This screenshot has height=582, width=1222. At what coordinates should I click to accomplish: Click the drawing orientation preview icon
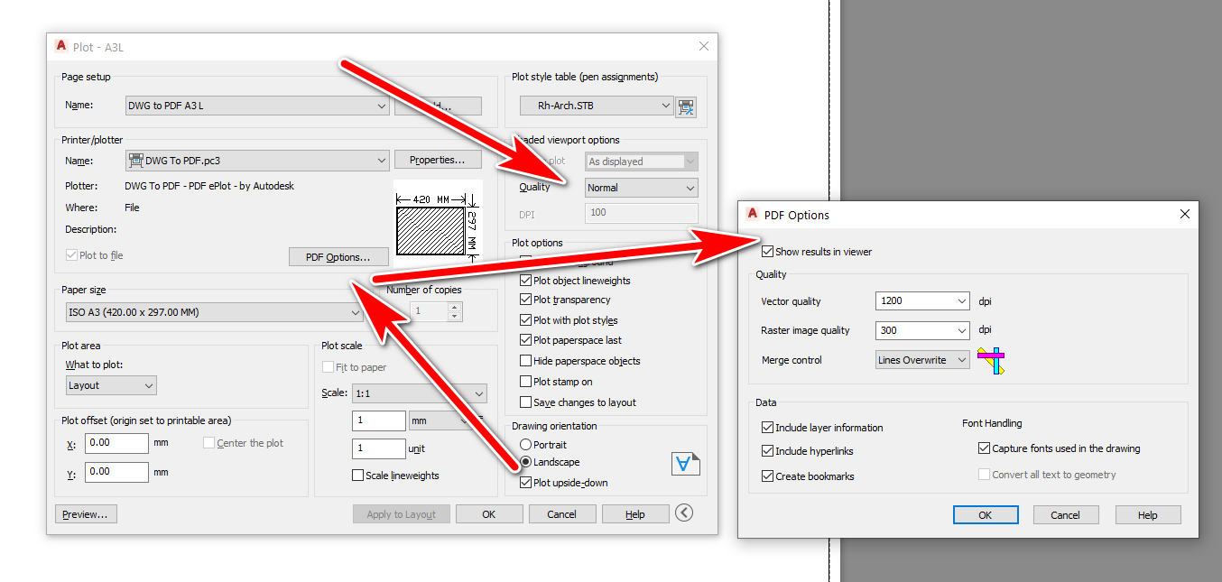[686, 464]
